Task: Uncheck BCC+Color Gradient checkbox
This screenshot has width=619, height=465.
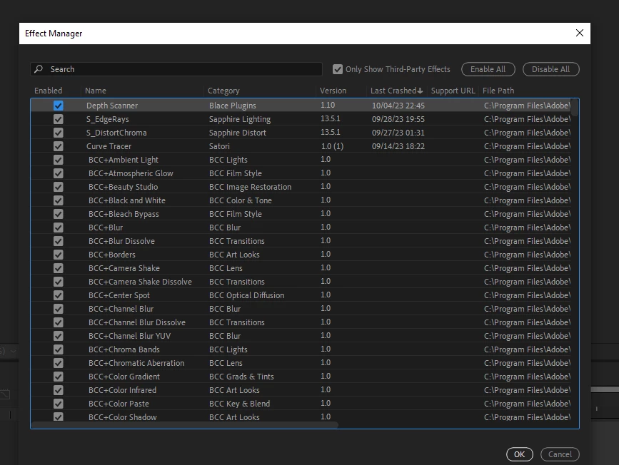Action: click(x=59, y=377)
